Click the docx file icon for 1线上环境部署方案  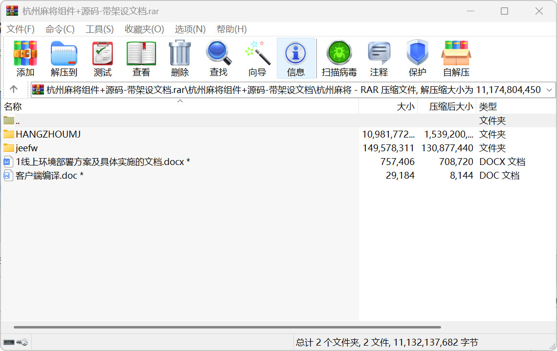[7, 162]
